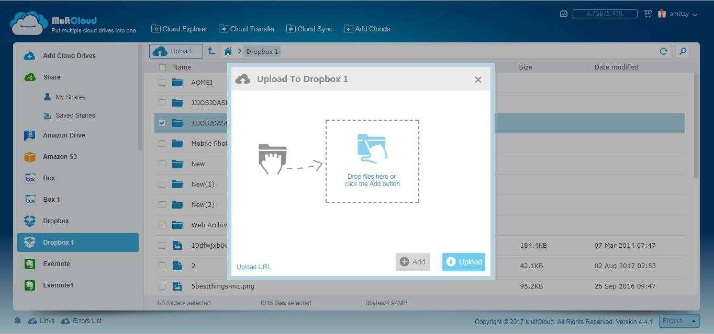Screen dimensions: 714x334
Task: Click the AOMEI folder icon
Action: click(177, 82)
